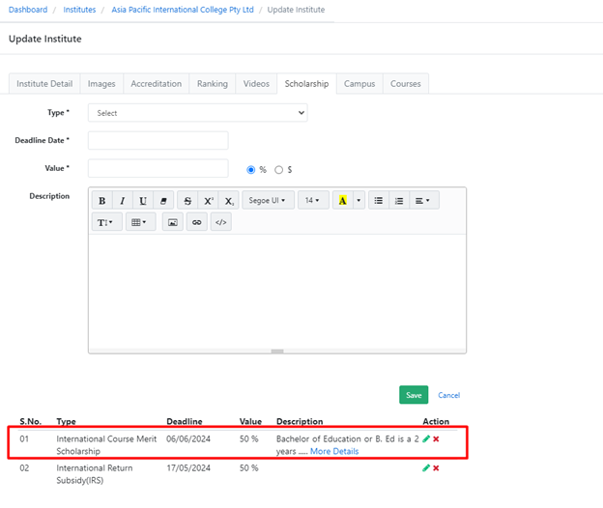Apply subscript formatting

click(229, 201)
